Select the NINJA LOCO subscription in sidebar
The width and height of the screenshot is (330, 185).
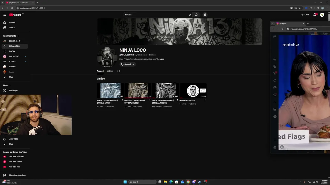coord(14,46)
